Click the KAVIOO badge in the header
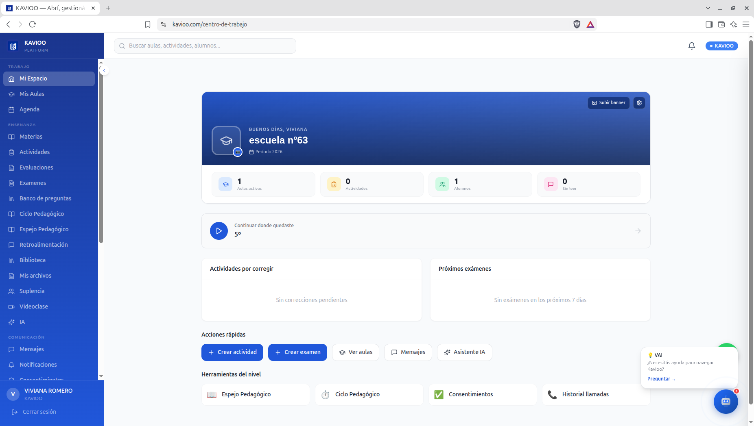The width and height of the screenshot is (754, 426). click(x=722, y=46)
